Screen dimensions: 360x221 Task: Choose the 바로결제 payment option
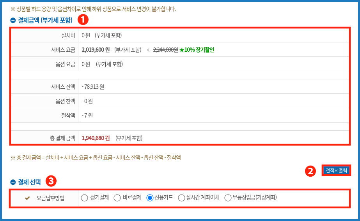click(x=117, y=198)
